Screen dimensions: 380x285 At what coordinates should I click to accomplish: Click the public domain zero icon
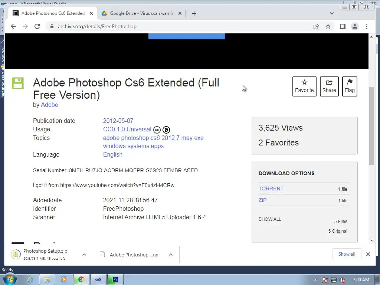(x=166, y=130)
